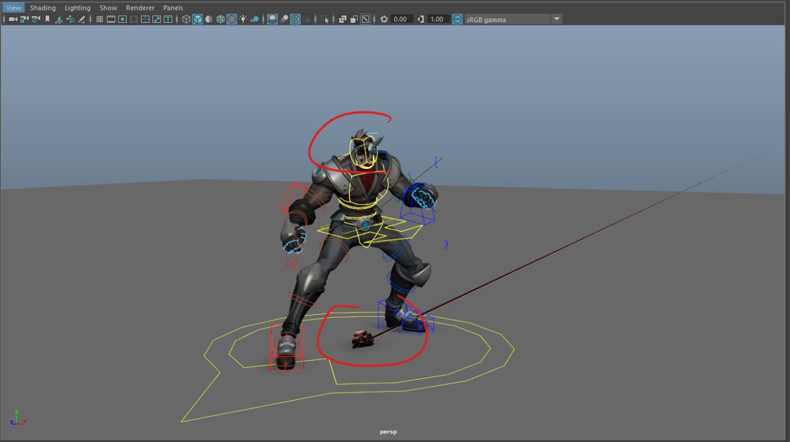Image resolution: width=790 pixels, height=442 pixels.
Task: Click the Isolate Select icon
Action: tap(325, 19)
